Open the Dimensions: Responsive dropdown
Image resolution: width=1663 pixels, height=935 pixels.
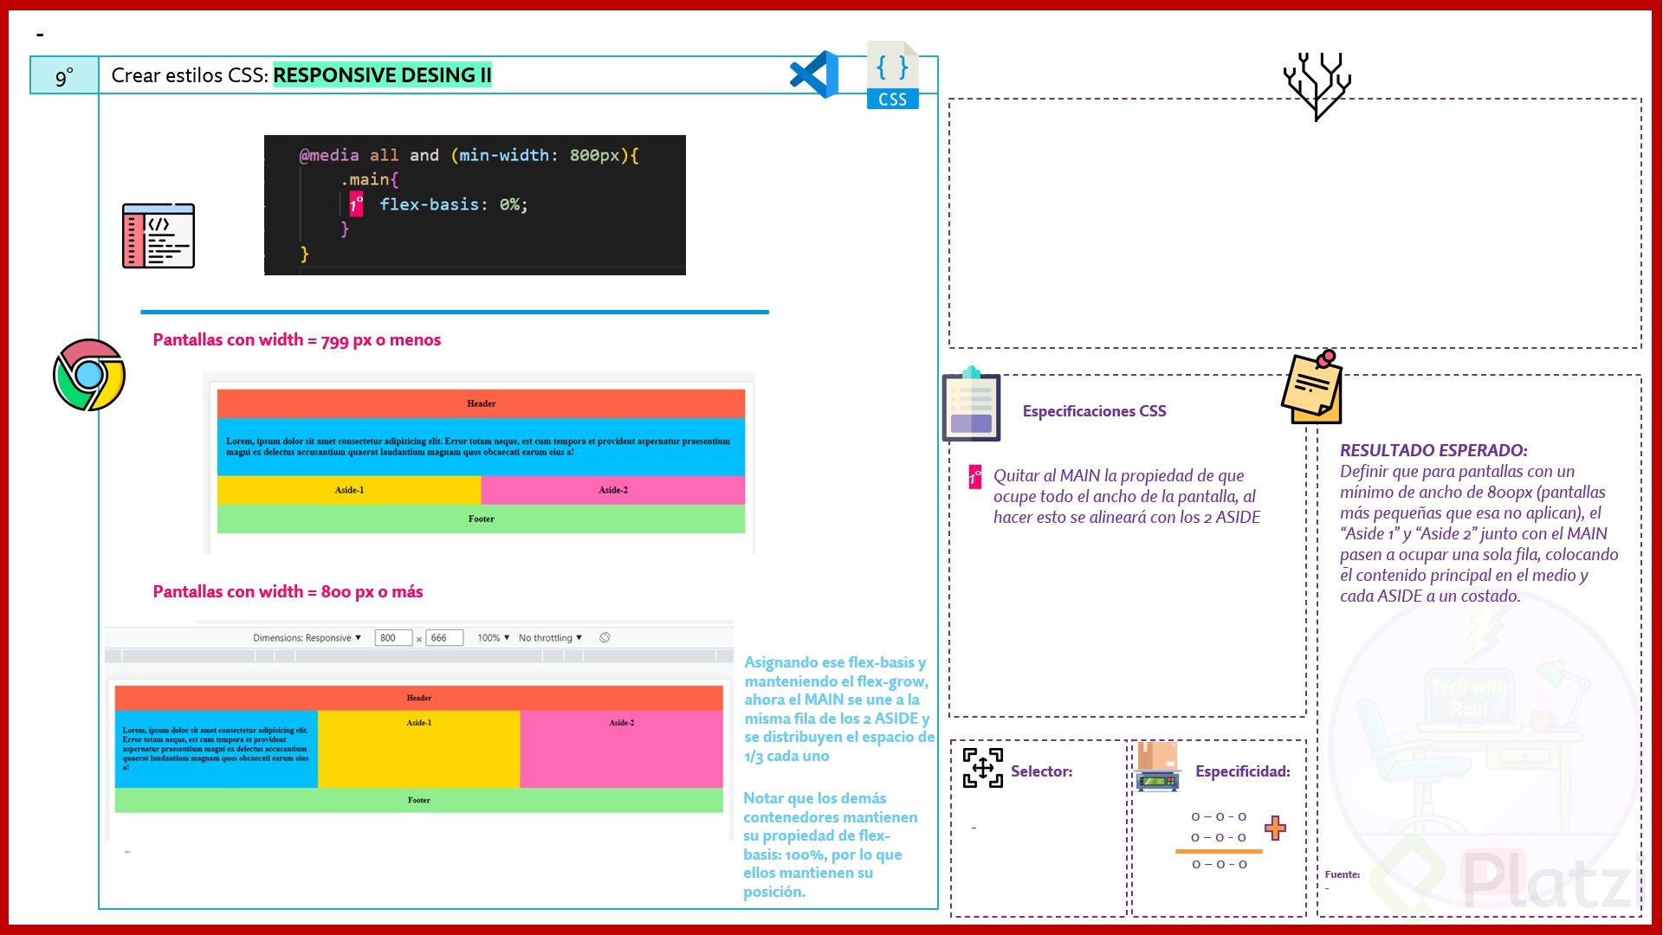coord(307,638)
